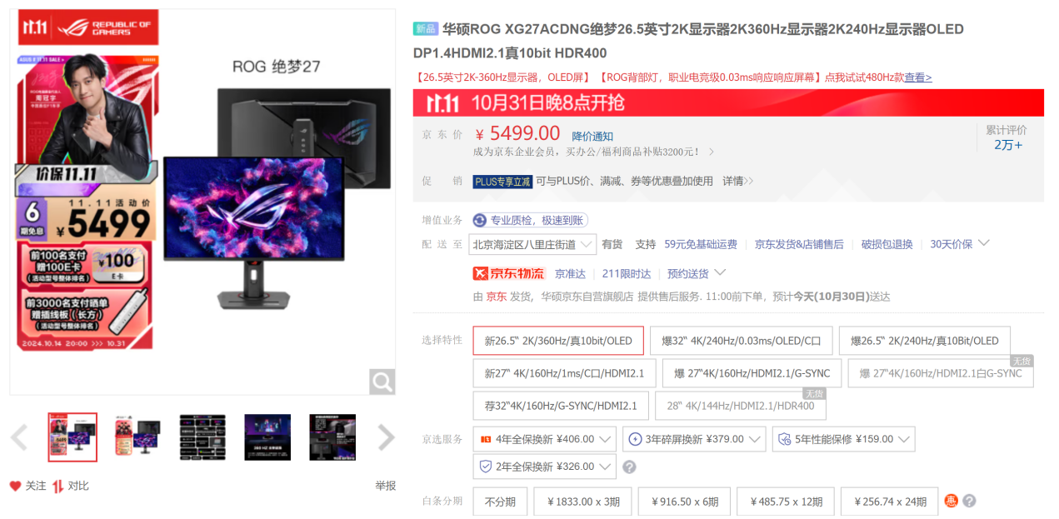The image size is (1059, 519).
Task: Click the main ROG 绝梦27 product image
Action: pyautogui.click(x=202, y=202)
